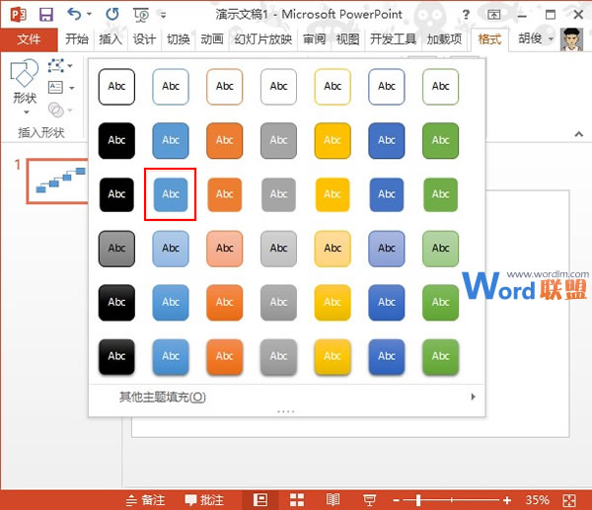592x510 pixels.
Task: Click the 35% zoom level value
Action: pos(538,500)
